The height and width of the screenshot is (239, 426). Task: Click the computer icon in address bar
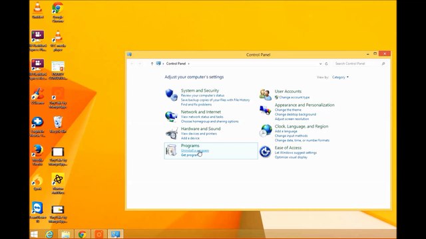158,64
